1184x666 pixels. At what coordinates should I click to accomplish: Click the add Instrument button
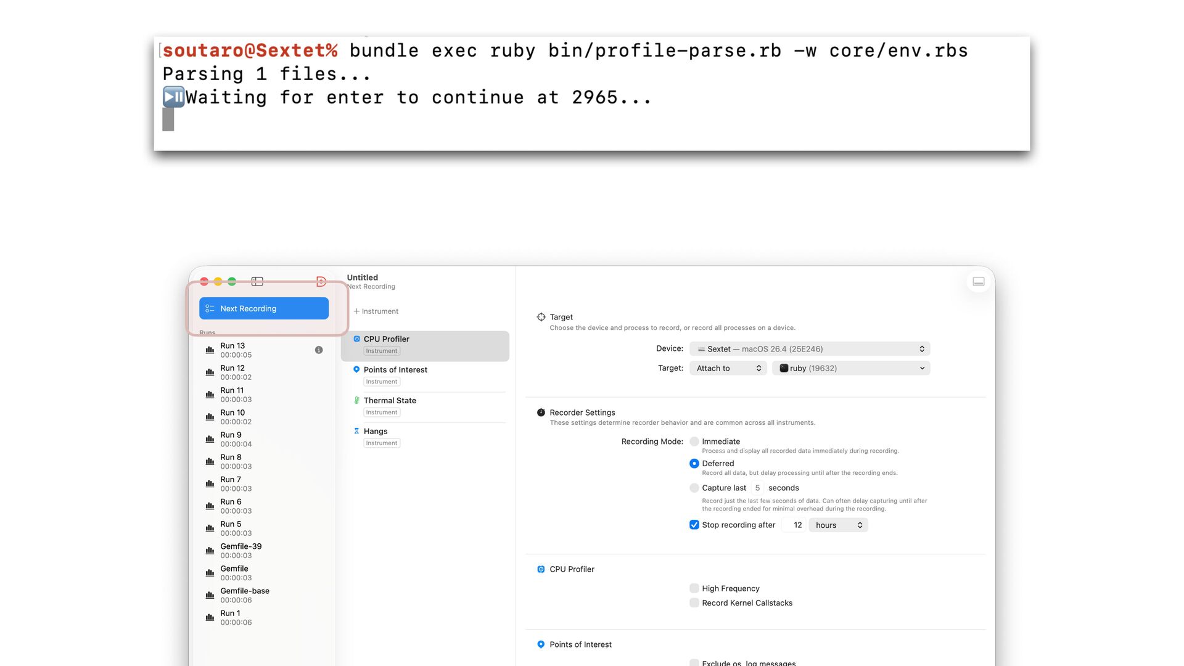pyautogui.click(x=376, y=311)
